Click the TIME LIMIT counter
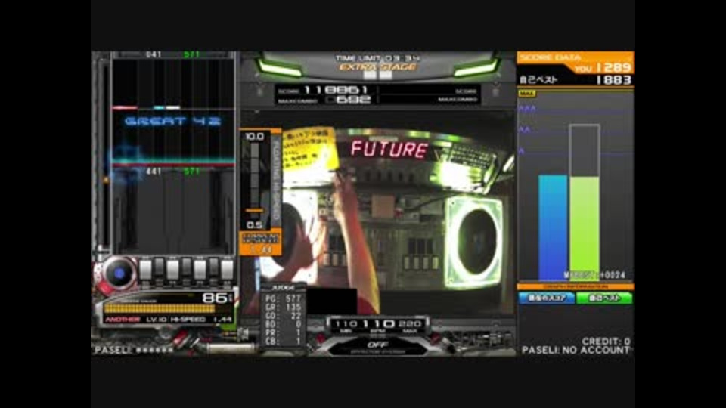This screenshot has height=408, width=726. (x=378, y=58)
